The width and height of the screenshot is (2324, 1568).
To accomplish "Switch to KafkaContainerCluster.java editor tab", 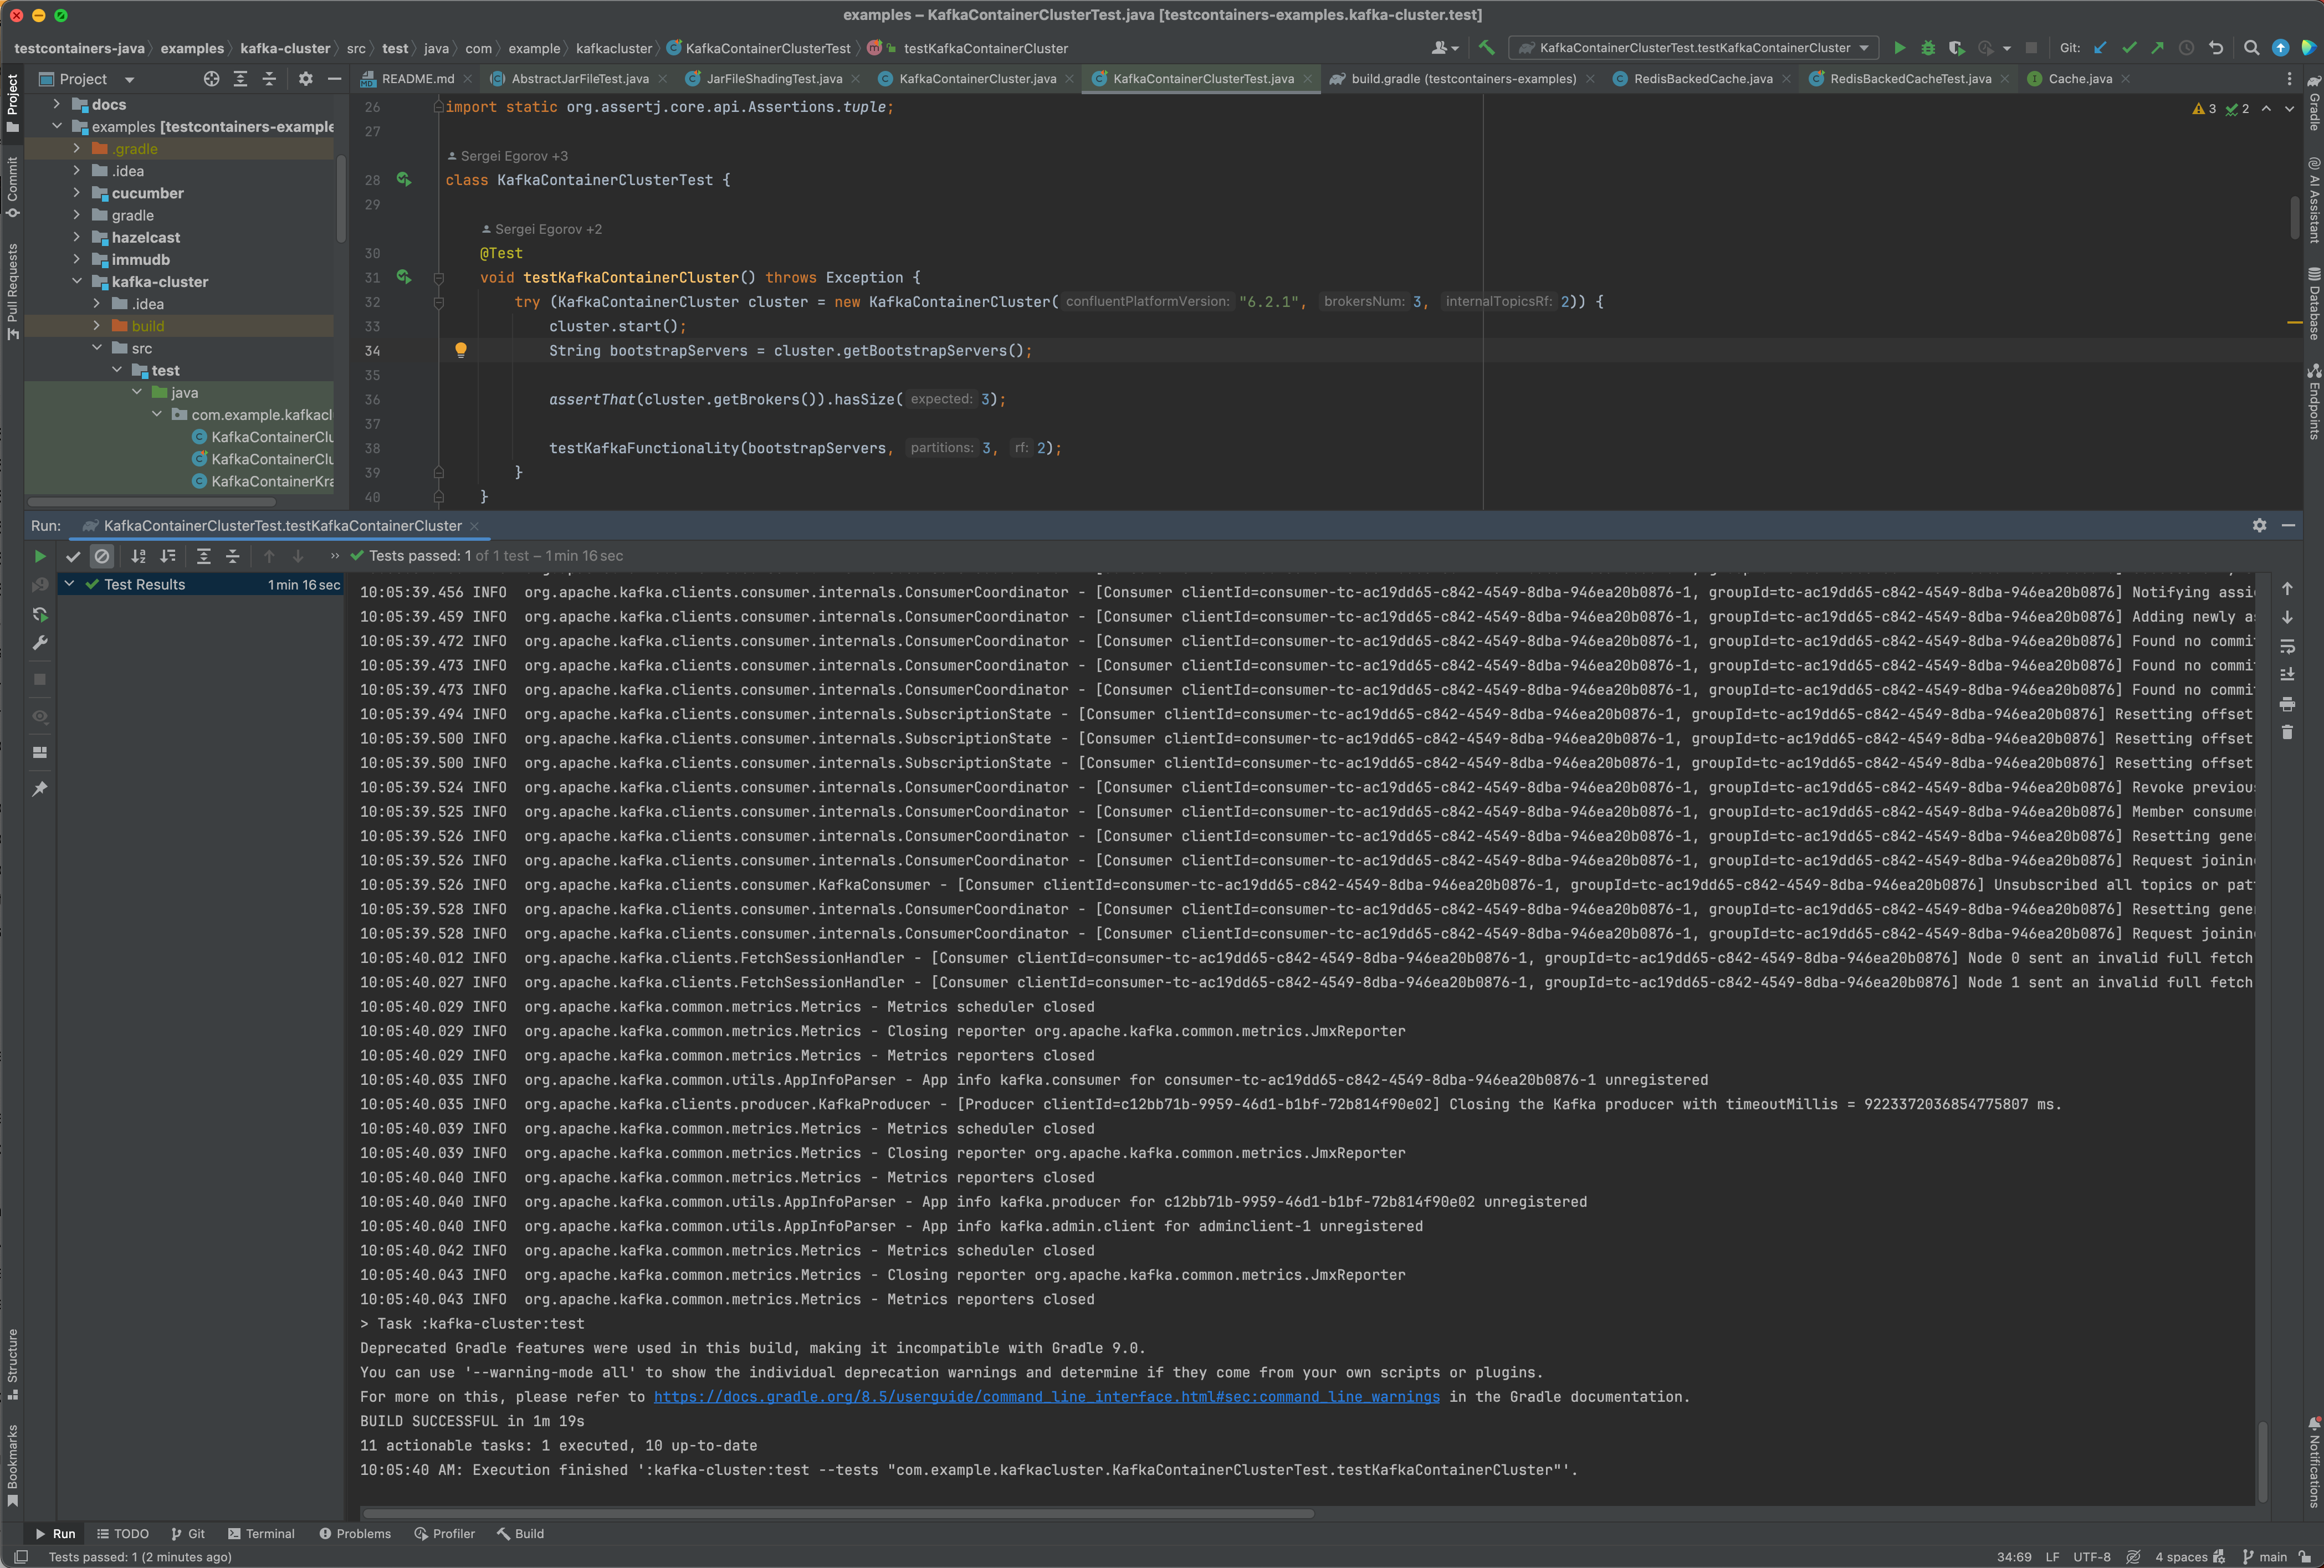I will [x=976, y=79].
